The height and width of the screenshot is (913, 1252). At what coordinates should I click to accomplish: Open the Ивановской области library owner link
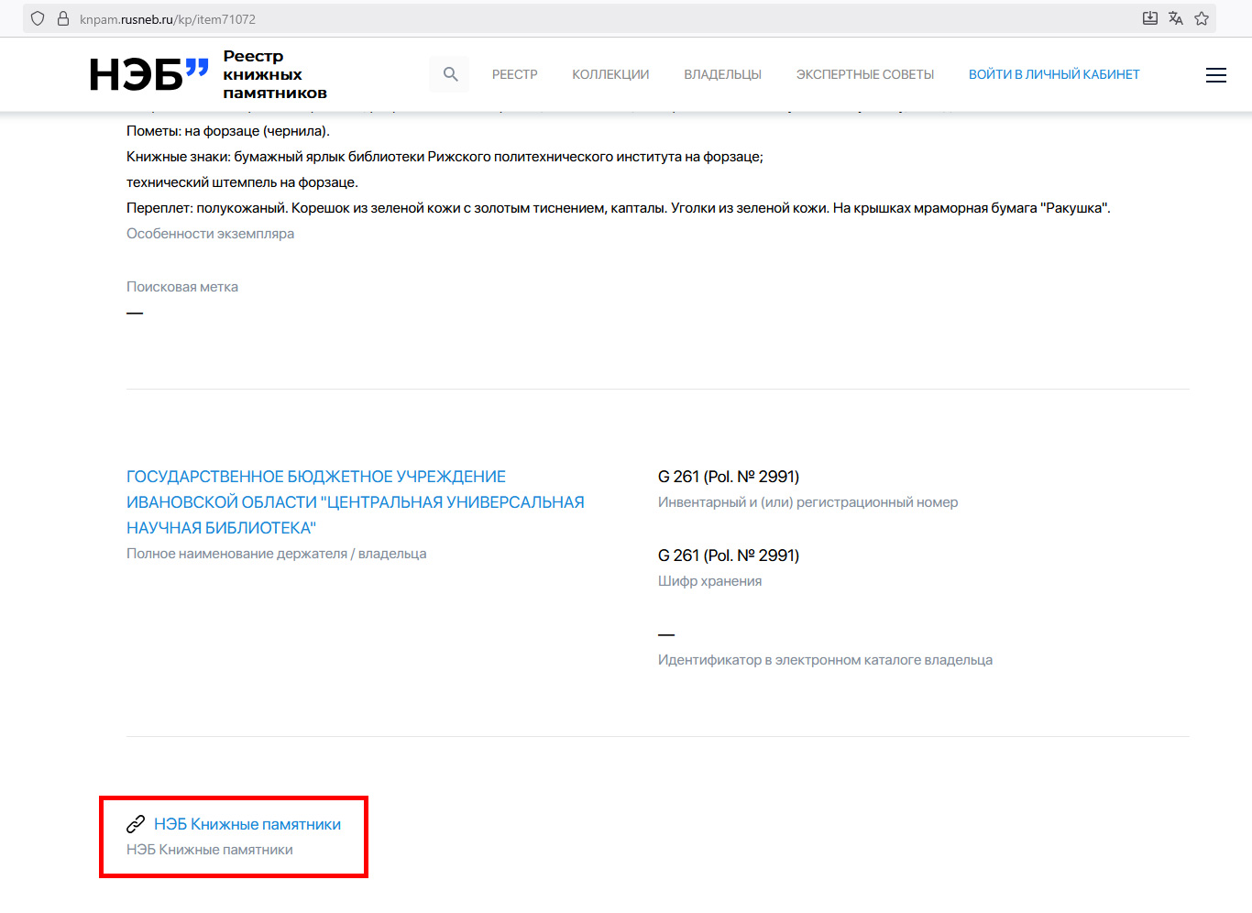[356, 502]
